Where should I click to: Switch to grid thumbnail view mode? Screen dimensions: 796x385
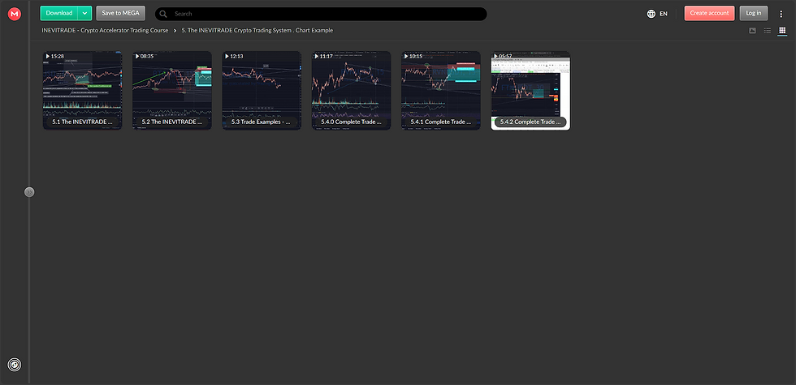point(782,31)
